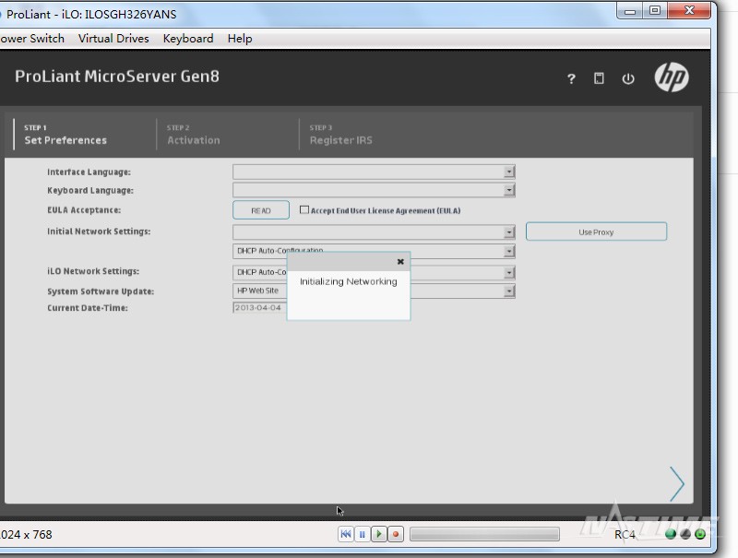Minimize the iLO console window
Screen dimensions: 738x558
click(630, 11)
